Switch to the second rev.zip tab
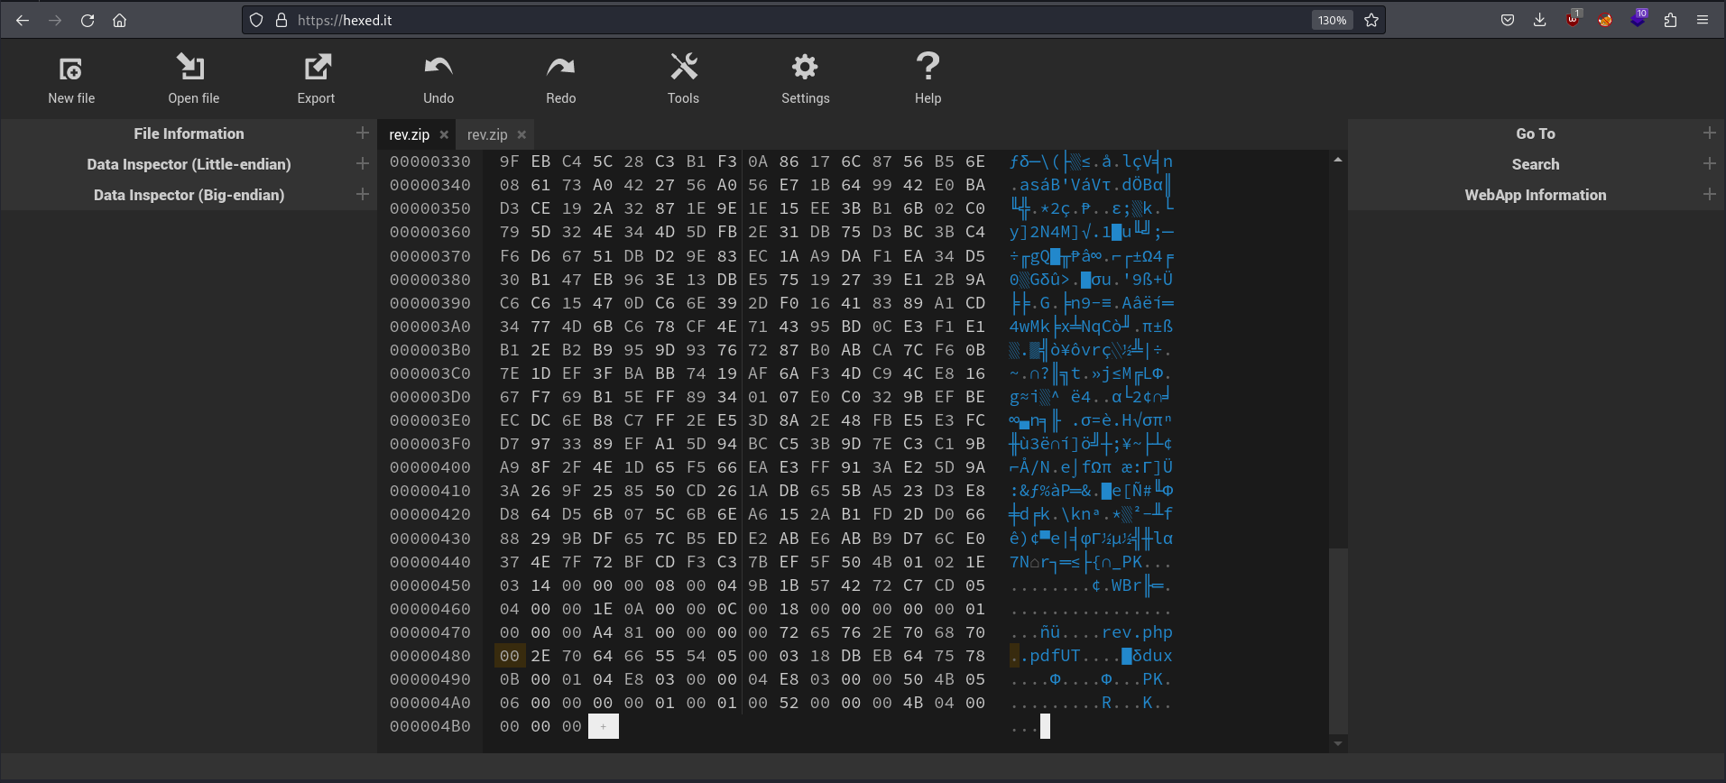This screenshot has height=783, width=1726. [x=487, y=134]
